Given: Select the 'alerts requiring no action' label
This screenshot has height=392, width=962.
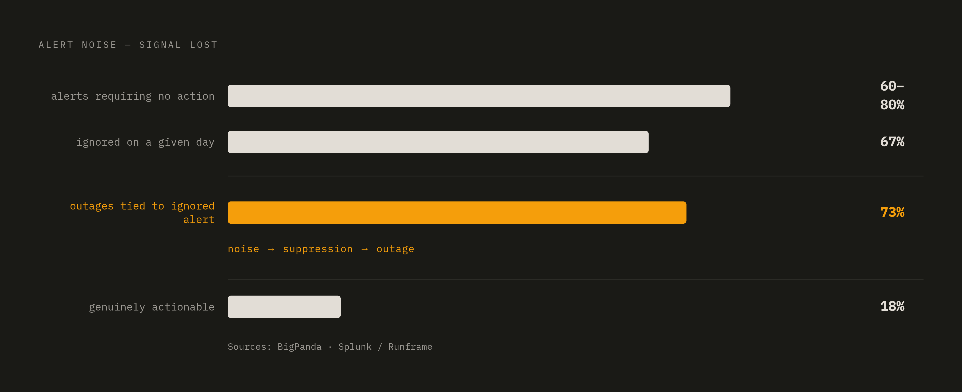Looking at the screenshot, I should coord(133,96).
